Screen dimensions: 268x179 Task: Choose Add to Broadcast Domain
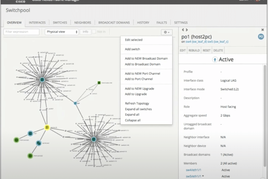coord(146,64)
